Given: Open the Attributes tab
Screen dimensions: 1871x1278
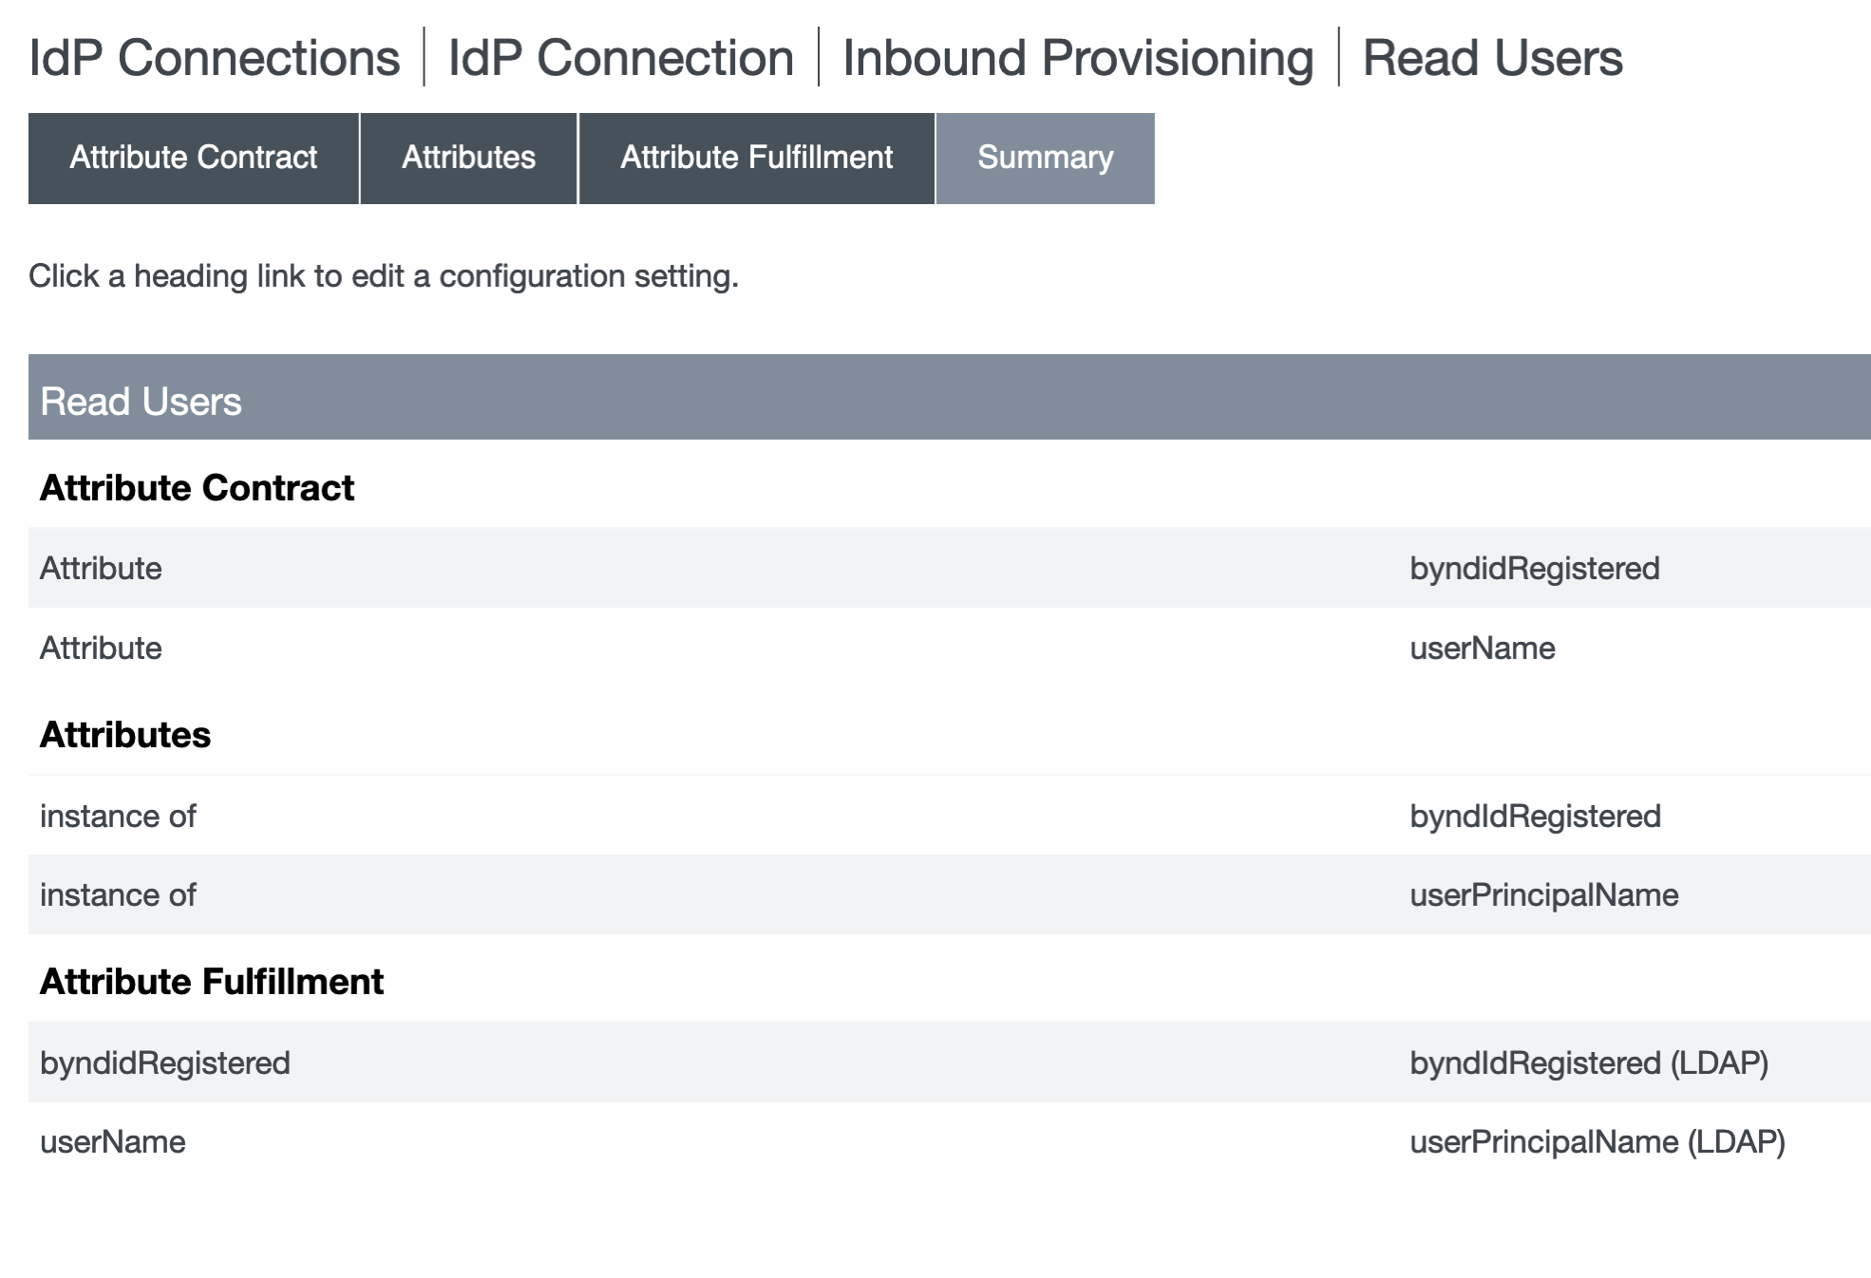Looking at the screenshot, I should (x=468, y=158).
